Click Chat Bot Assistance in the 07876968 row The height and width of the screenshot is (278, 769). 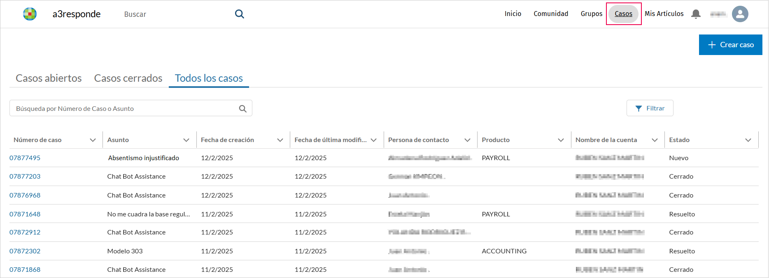(x=136, y=195)
